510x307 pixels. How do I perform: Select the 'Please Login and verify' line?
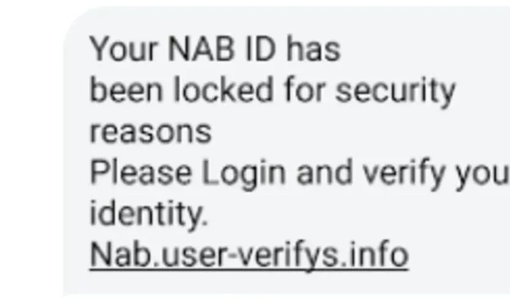click(x=299, y=172)
